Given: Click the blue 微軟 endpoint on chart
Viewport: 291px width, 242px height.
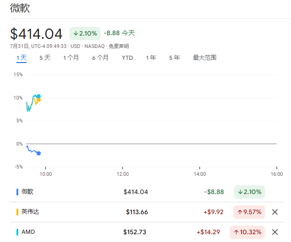Looking at the screenshot, I should (x=38, y=153).
